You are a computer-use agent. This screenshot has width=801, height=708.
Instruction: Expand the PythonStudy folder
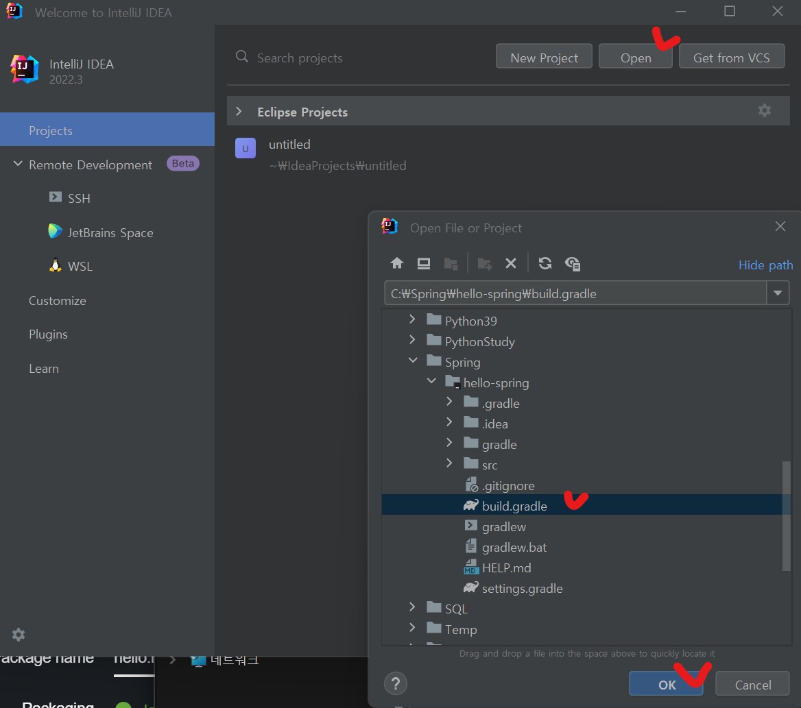point(412,340)
